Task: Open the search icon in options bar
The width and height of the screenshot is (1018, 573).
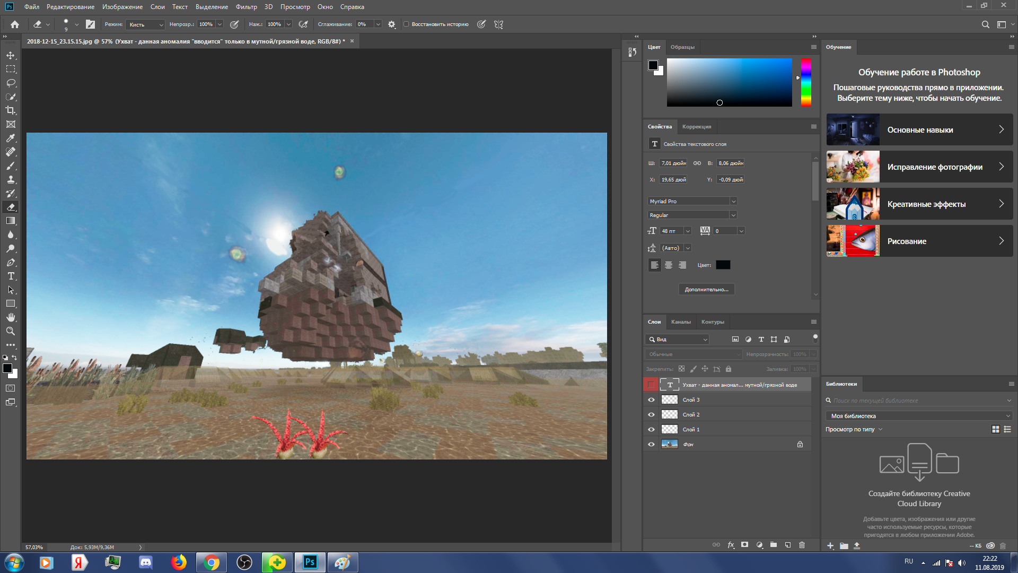Action: (x=985, y=24)
